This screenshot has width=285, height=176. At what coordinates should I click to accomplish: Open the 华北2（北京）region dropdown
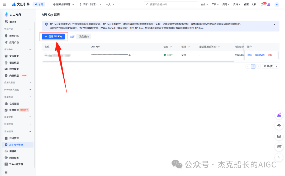pyautogui.click(x=90, y=4)
